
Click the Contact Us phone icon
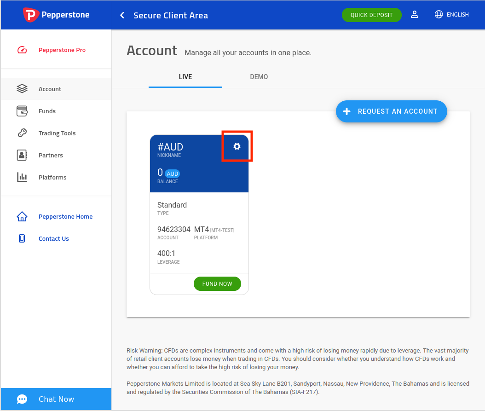[x=22, y=238]
